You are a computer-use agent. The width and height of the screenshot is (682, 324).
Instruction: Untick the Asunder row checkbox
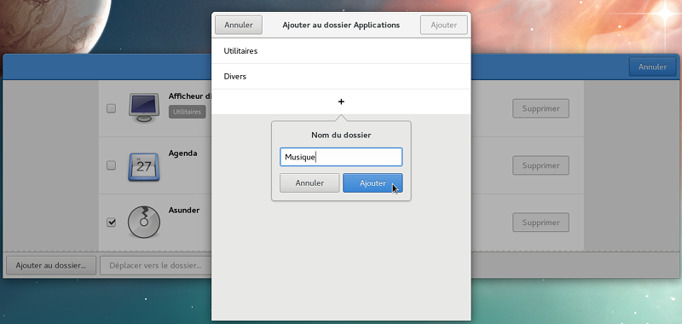click(112, 223)
